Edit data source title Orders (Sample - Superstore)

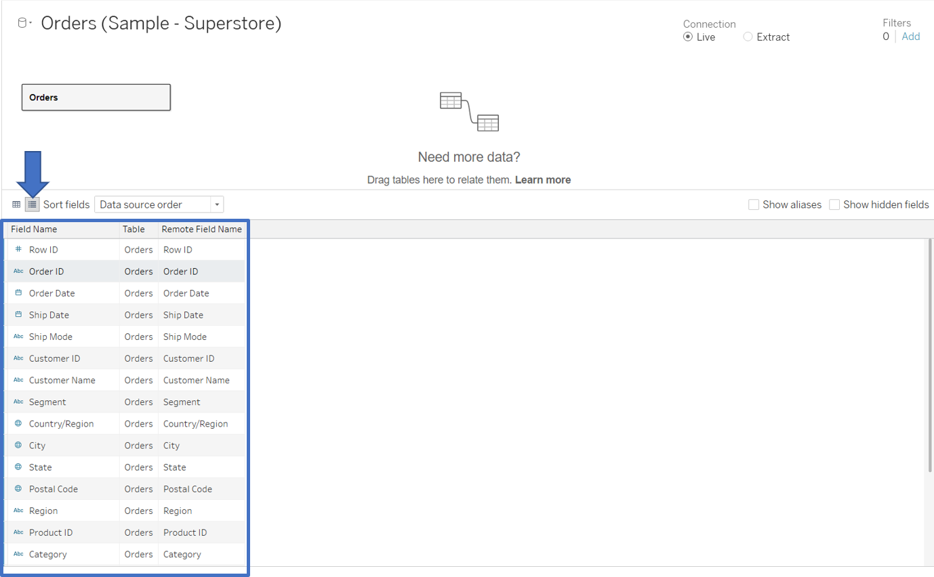click(161, 23)
